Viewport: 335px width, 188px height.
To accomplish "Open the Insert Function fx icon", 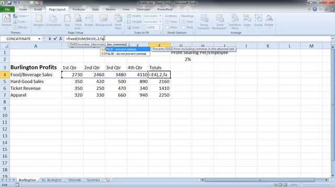I will [61, 39].
